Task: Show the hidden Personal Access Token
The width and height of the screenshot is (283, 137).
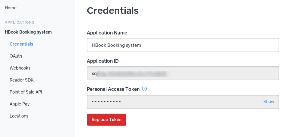Action: tap(269, 102)
